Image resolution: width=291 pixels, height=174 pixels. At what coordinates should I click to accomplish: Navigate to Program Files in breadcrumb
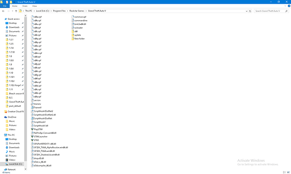[x=59, y=11]
